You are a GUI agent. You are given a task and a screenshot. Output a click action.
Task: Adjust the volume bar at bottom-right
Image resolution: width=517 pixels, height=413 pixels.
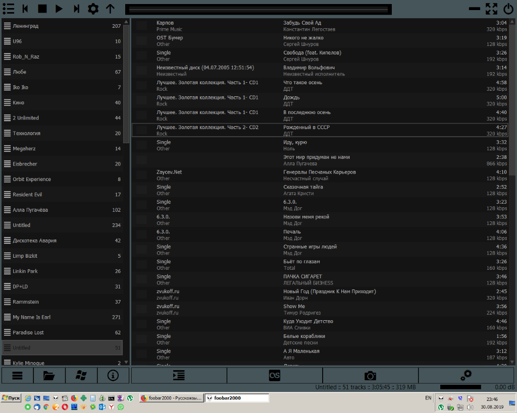pyautogui.click(x=460, y=387)
